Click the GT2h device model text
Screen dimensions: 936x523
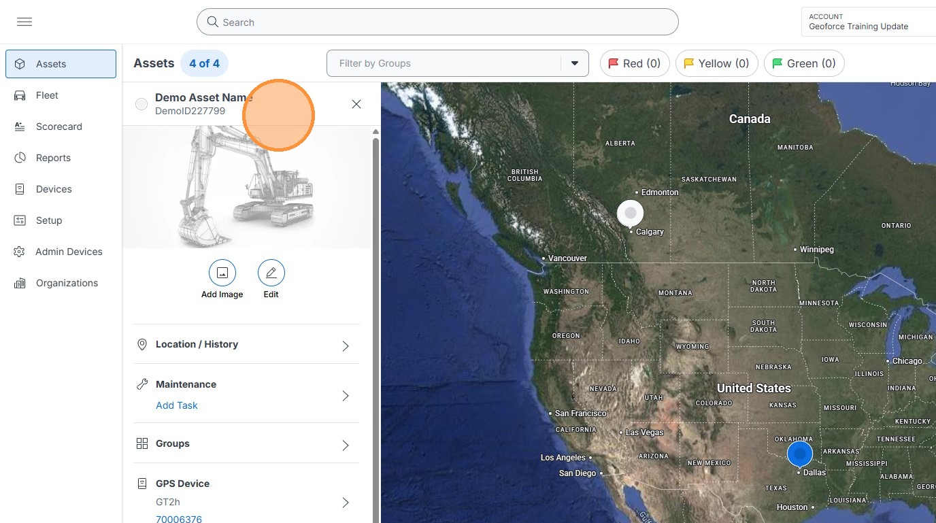pyautogui.click(x=169, y=502)
